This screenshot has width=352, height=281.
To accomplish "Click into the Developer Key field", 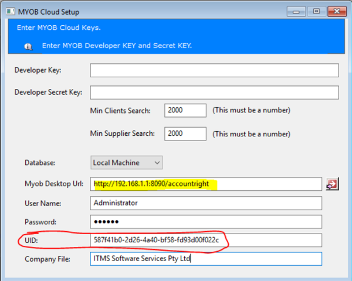I will (x=214, y=70).
